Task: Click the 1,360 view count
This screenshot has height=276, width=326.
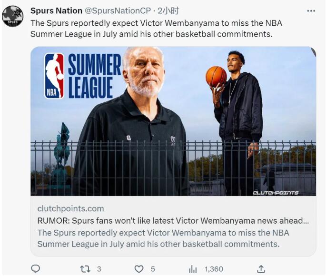Action: pos(214,269)
